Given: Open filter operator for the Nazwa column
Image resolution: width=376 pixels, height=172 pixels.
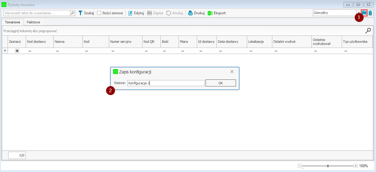Looking at the screenshot, I should tap(58, 51).
